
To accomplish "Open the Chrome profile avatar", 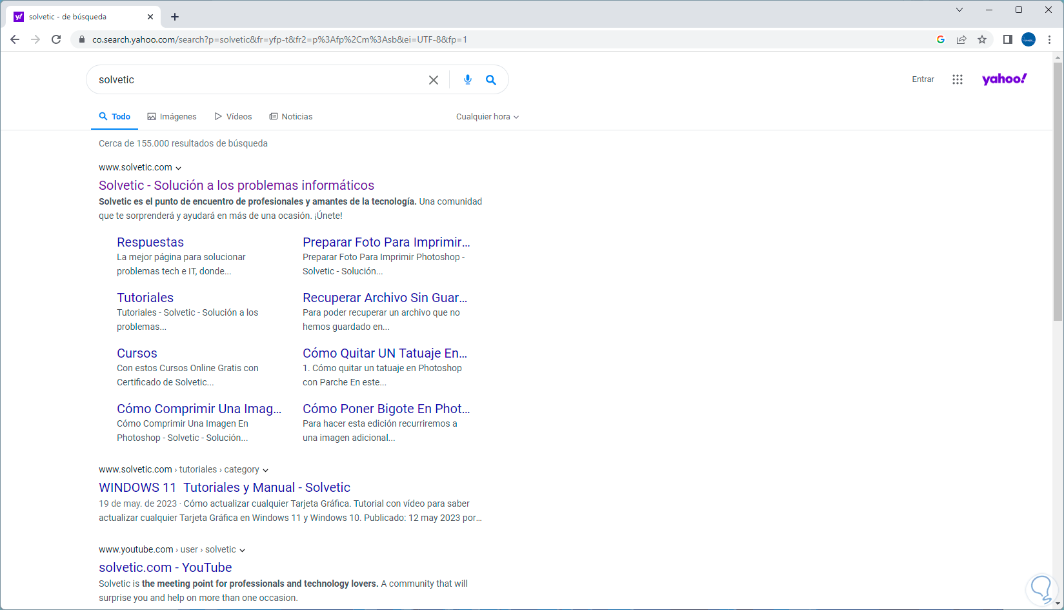I will point(1029,39).
